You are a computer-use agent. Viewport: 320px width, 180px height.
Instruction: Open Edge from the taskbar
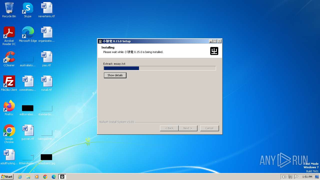click(54, 177)
